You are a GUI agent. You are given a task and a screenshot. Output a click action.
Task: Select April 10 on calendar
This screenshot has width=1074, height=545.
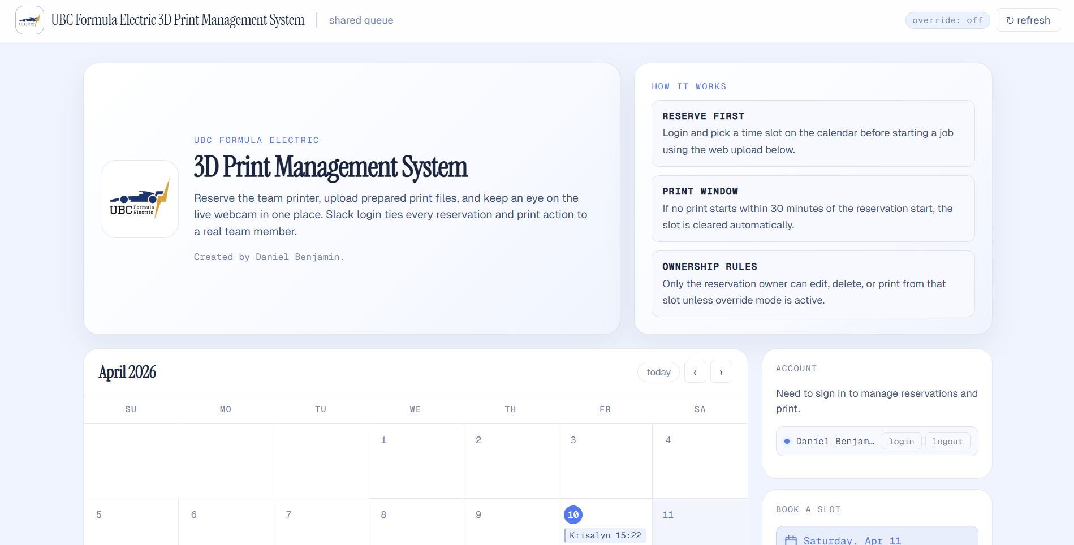[573, 514]
